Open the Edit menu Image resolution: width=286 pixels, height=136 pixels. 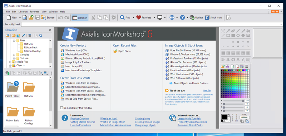[14, 12]
